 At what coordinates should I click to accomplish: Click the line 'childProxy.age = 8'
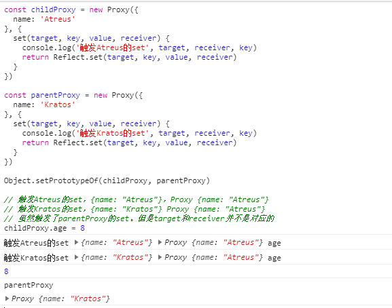pyautogui.click(x=45, y=228)
